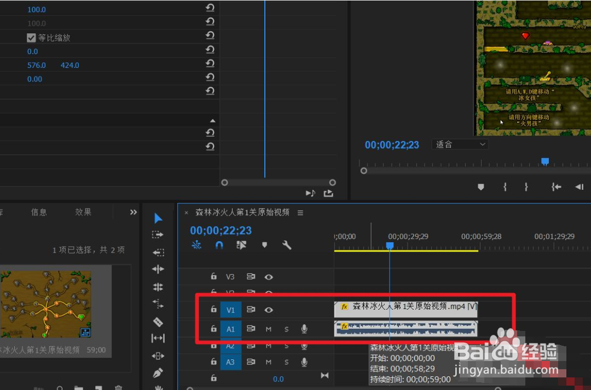Click the 0.00 value field

point(34,79)
